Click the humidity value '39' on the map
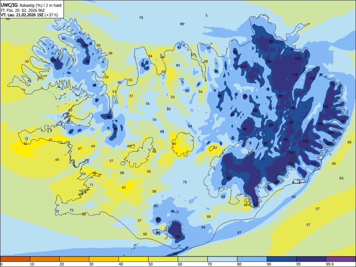The image size is (356, 267). pos(27,62)
